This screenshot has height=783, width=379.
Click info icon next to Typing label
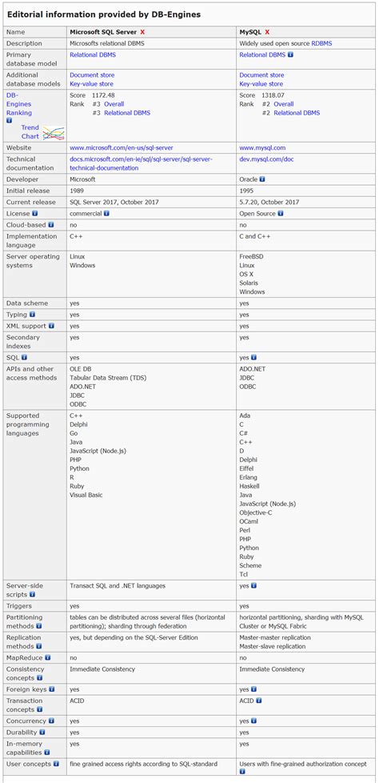[33, 315]
